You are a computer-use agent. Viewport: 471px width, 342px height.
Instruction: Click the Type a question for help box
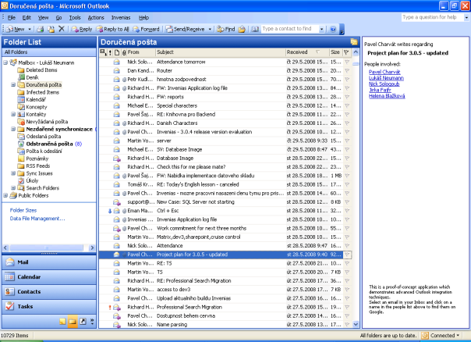coord(432,17)
